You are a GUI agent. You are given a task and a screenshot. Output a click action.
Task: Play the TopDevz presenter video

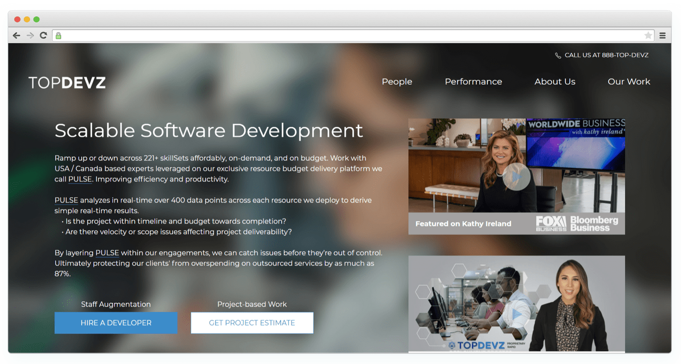[517, 314]
